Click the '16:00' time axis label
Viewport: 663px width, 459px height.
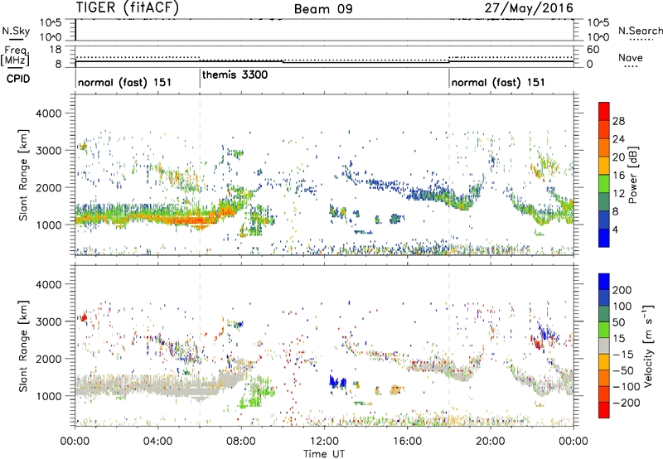pyautogui.click(x=407, y=442)
